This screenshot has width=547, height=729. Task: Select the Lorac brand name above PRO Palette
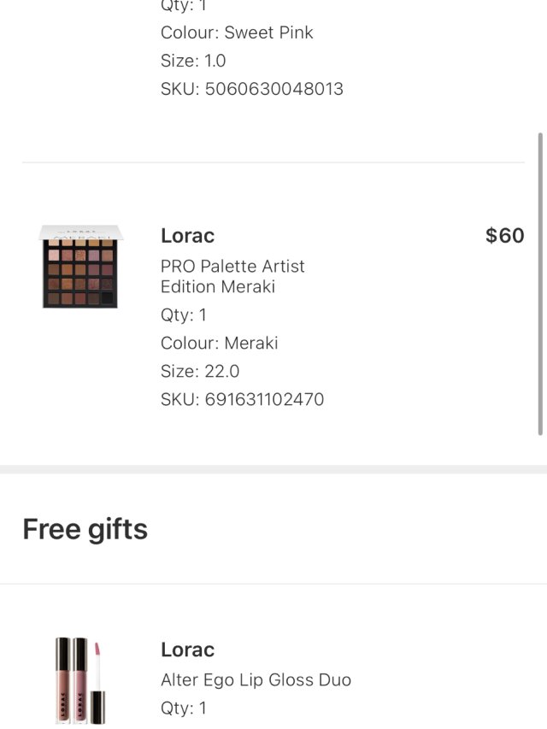coord(187,236)
